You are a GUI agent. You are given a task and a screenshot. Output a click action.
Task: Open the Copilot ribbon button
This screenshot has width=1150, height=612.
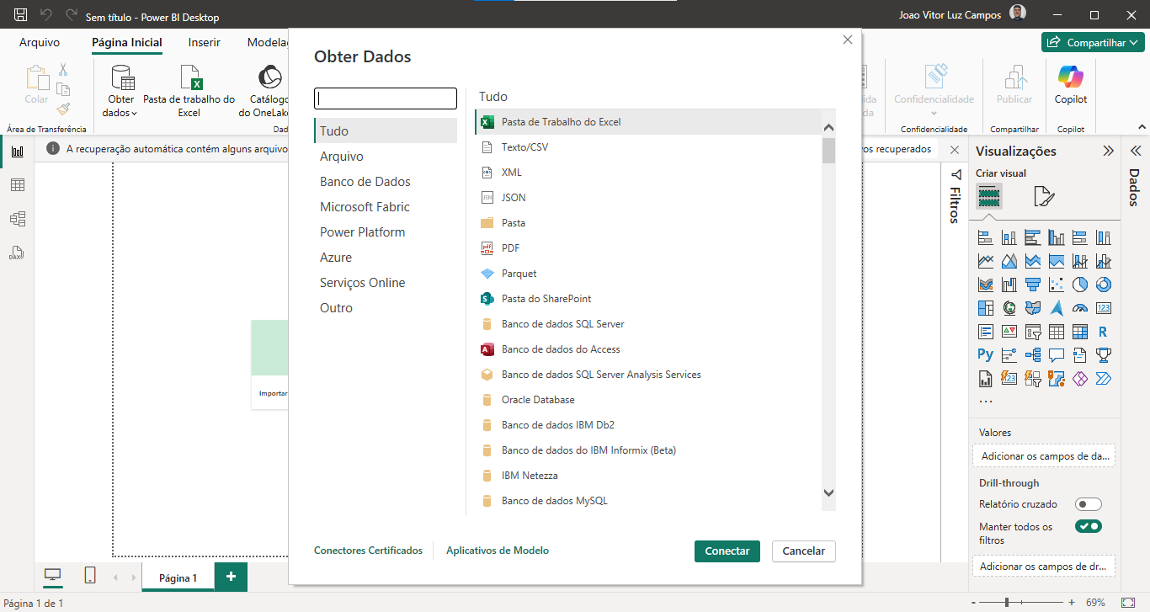click(x=1071, y=85)
